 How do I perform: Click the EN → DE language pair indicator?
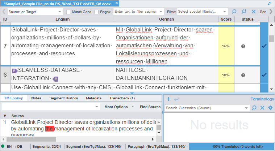coord(14,146)
